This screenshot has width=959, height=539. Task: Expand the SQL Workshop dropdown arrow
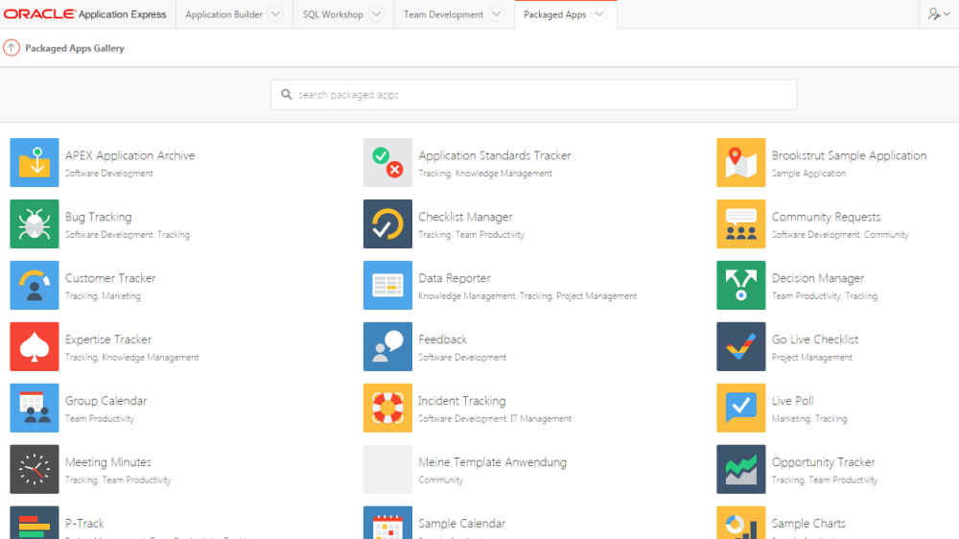pos(377,14)
